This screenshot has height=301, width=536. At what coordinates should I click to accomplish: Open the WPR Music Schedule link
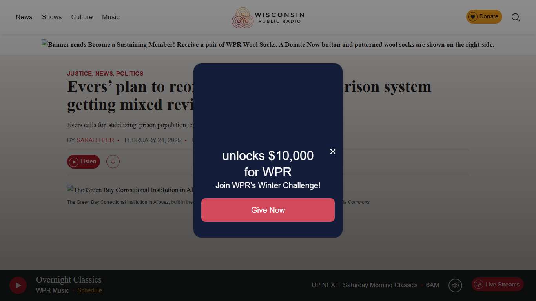tap(89, 290)
